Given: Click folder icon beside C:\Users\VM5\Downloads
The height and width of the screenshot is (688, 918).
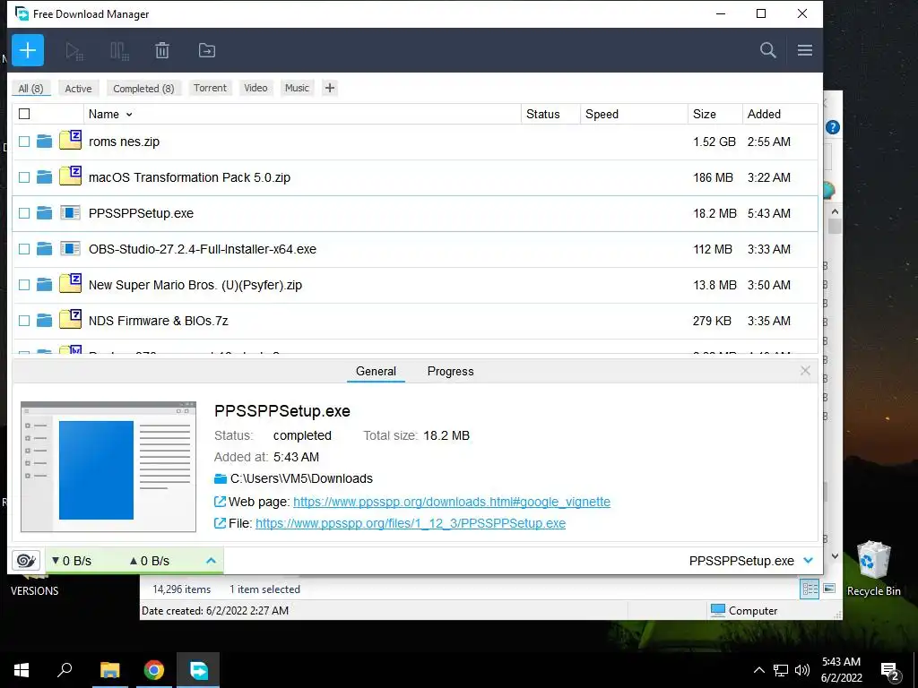Looking at the screenshot, I should pyautogui.click(x=221, y=478).
